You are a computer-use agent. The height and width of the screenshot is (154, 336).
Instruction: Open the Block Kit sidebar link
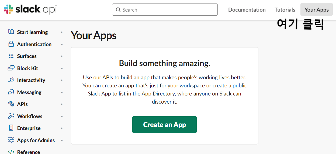[27, 68]
